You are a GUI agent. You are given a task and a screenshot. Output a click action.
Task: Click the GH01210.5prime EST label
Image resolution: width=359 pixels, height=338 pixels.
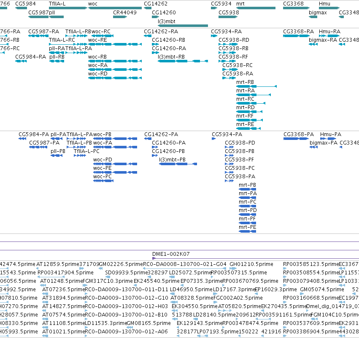[251, 264]
